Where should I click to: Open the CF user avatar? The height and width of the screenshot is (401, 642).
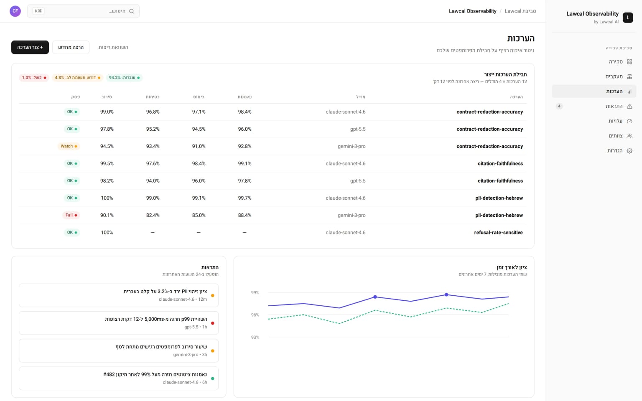click(15, 11)
